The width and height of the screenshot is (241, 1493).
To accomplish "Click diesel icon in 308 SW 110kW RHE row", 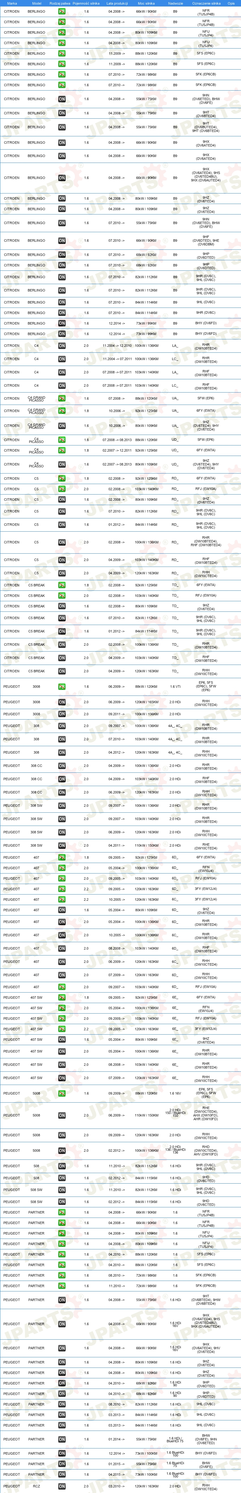I will coord(62,846).
